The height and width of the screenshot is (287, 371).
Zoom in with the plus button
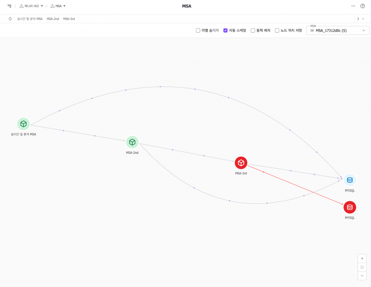(x=362, y=259)
